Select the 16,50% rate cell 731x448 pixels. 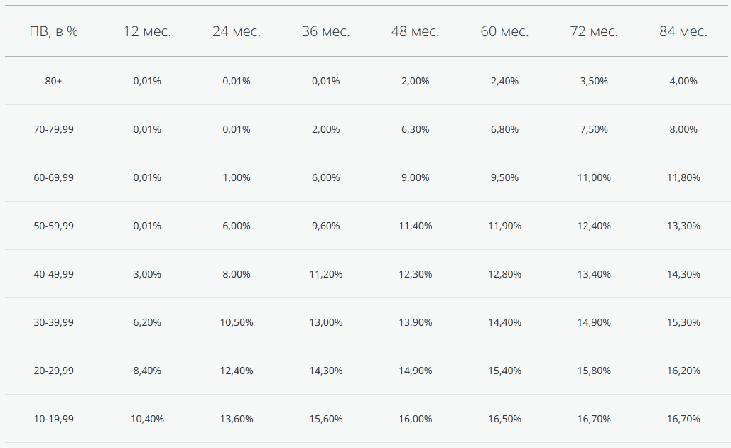pyautogui.click(x=504, y=419)
